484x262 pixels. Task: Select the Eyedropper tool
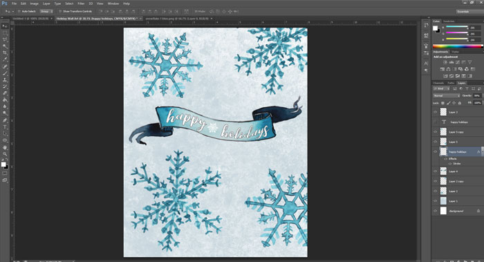point(5,59)
